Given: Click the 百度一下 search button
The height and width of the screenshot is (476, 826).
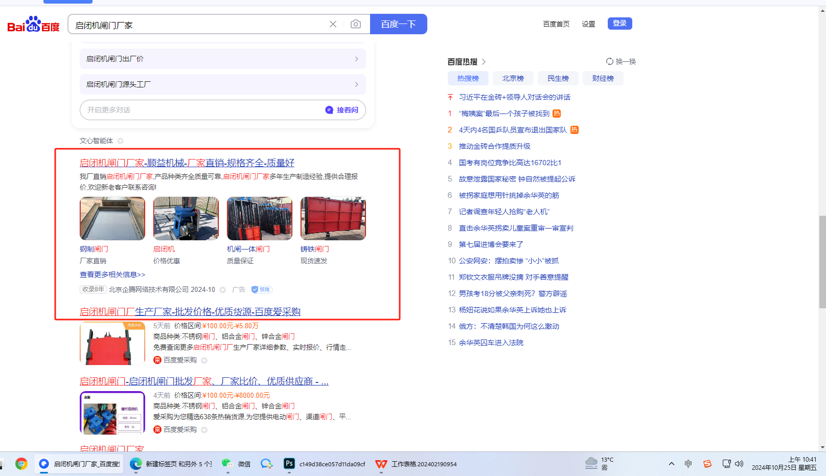Looking at the screenshot, I should pos(399,24).
